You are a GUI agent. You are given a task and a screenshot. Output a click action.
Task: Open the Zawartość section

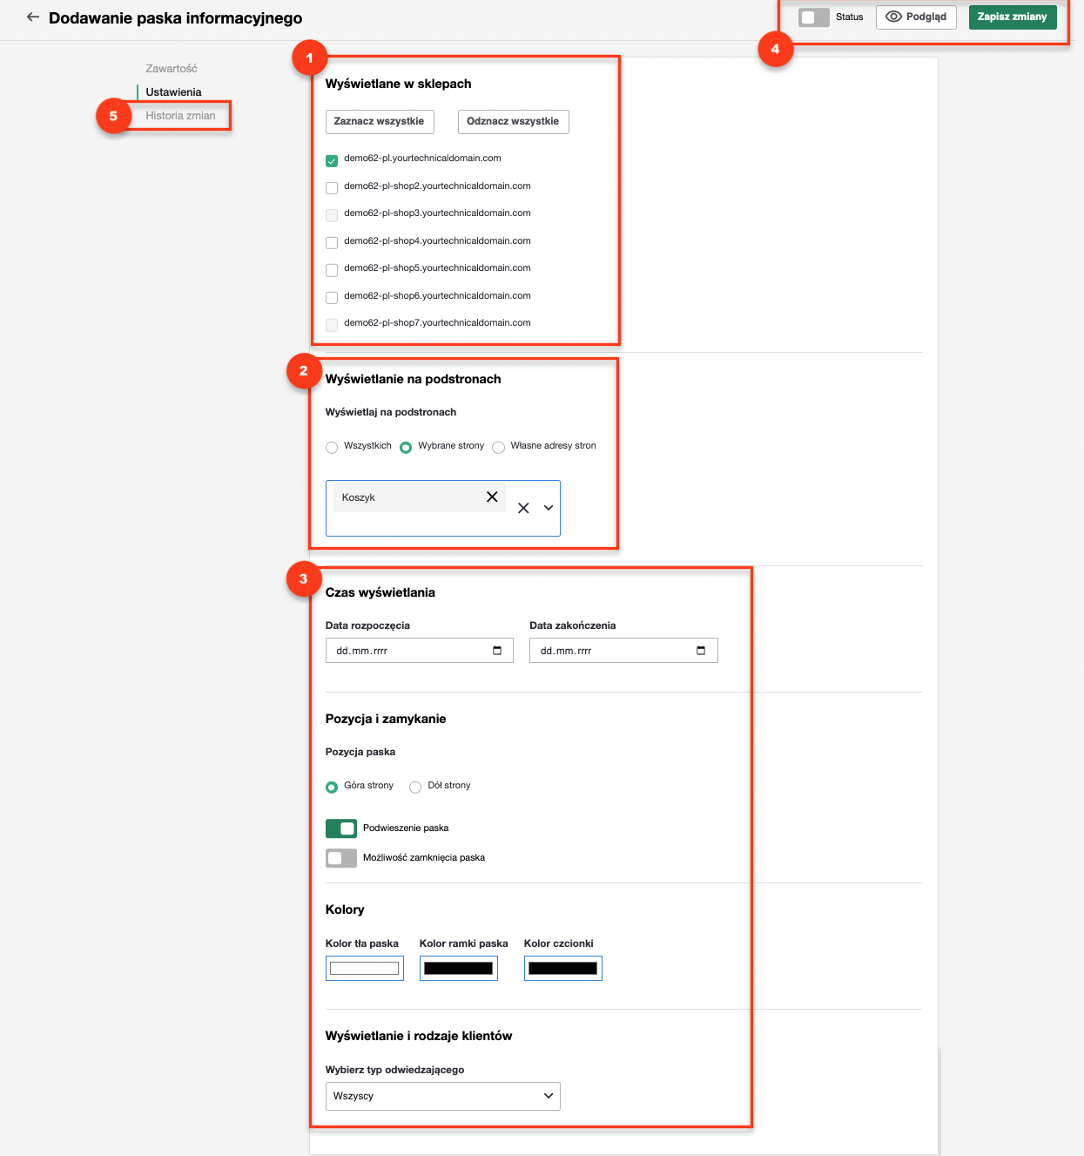[x=172, y=68]
